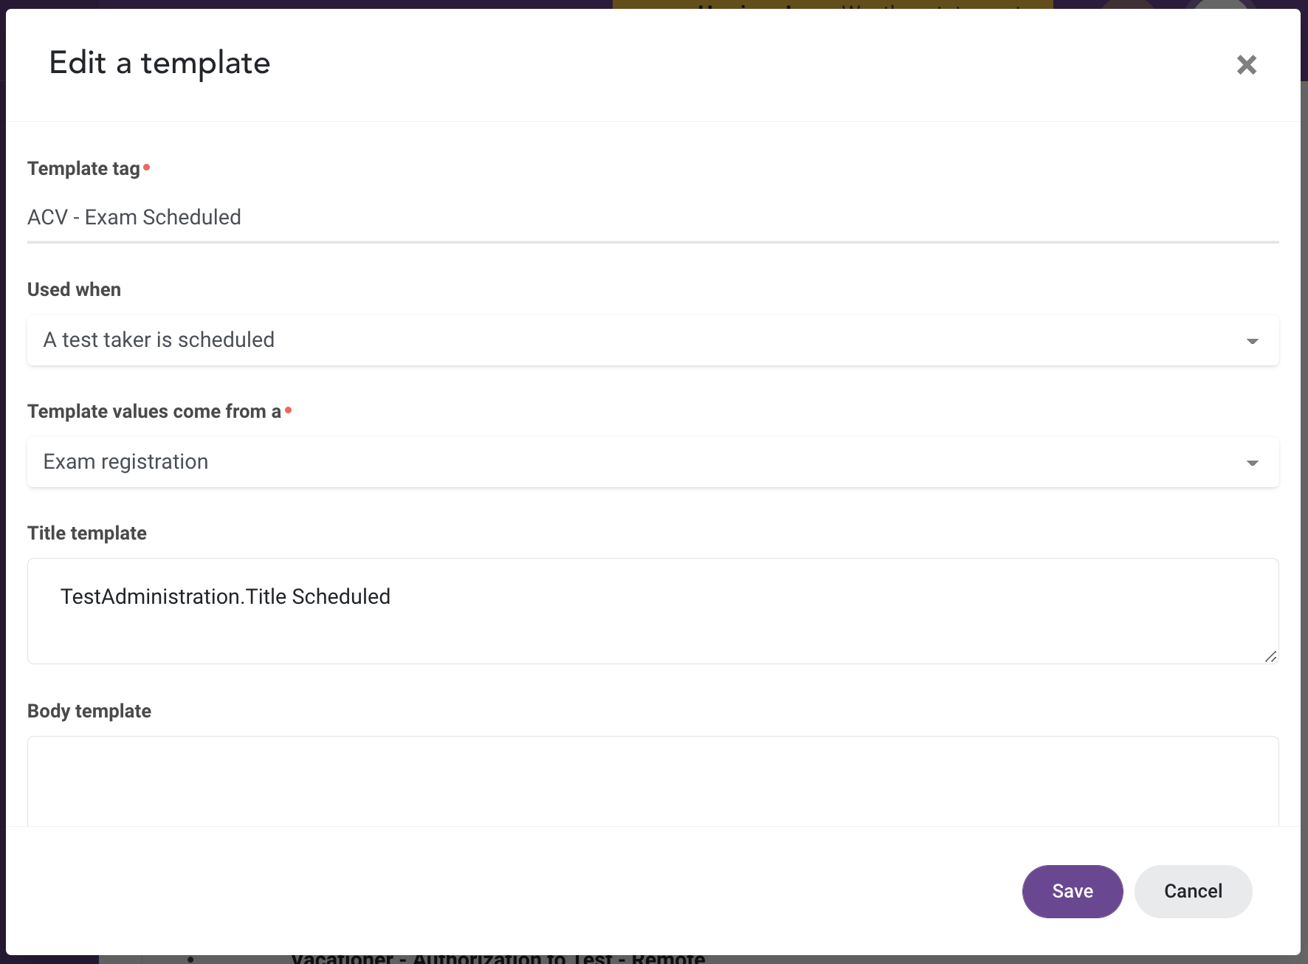The width and height of the screenshot is (1308, 964).
Task: Click inside the Body template text area
Action: (x=653, y=781)
